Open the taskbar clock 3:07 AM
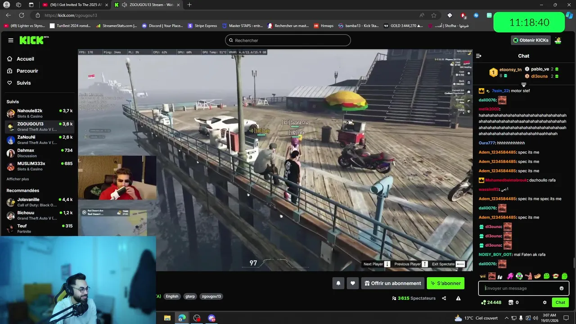 pyautogui.click(x=550, y=318)
